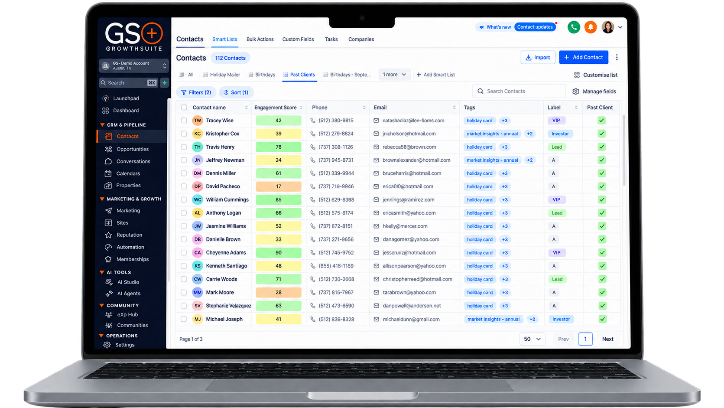Screen dimensions: 724x408
Task: Open the profile avatar dropdown arrow
Action: [620, 27]
